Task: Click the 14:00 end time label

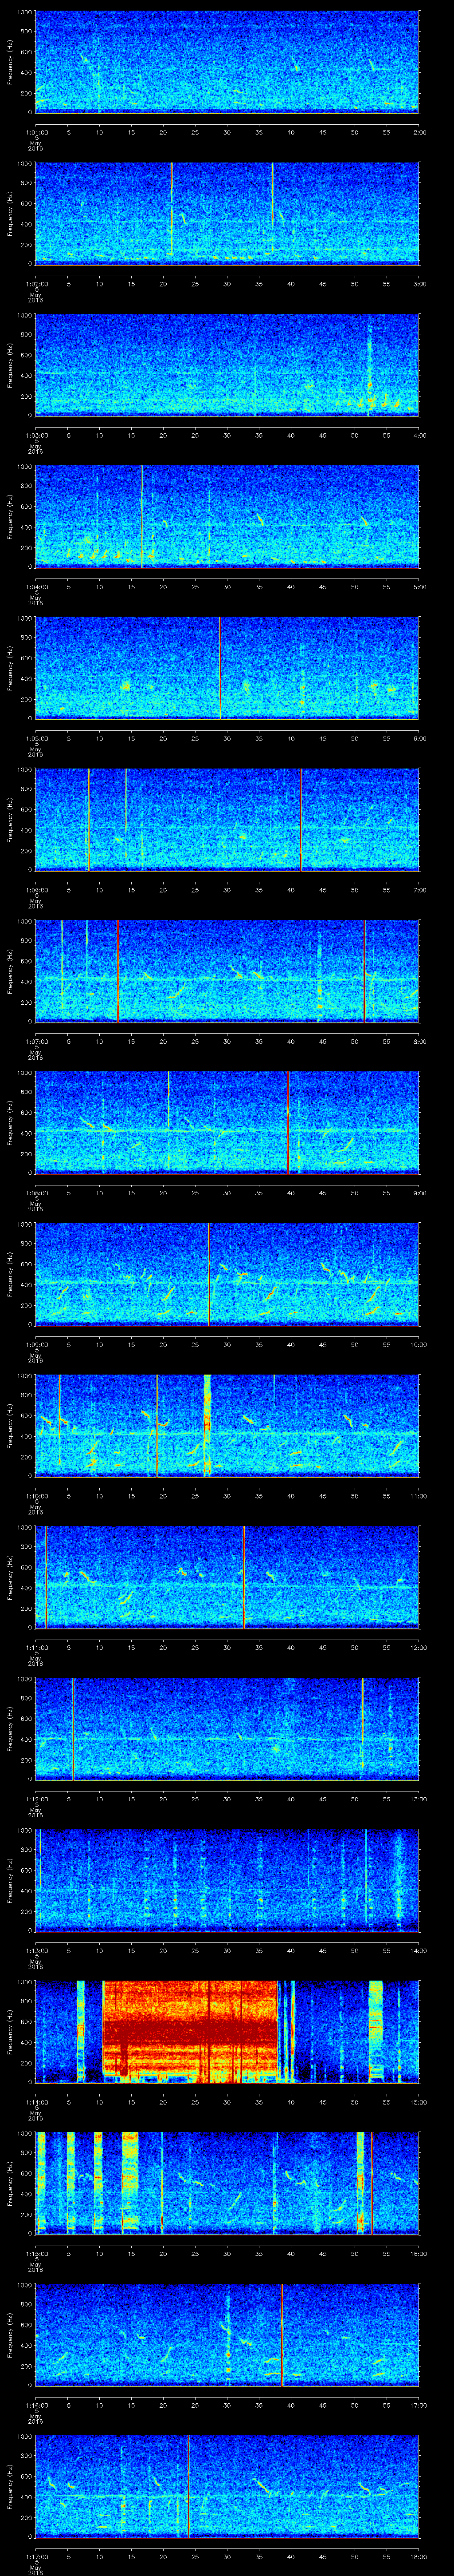Action: (x=418, y=1950)
